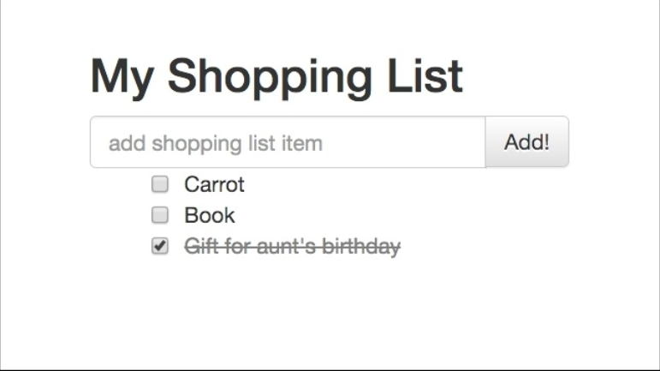Click the crossed-out Gift for aunt's birthday text
The height and width of the screenshot is (371, 660).
tap(293, 247)
